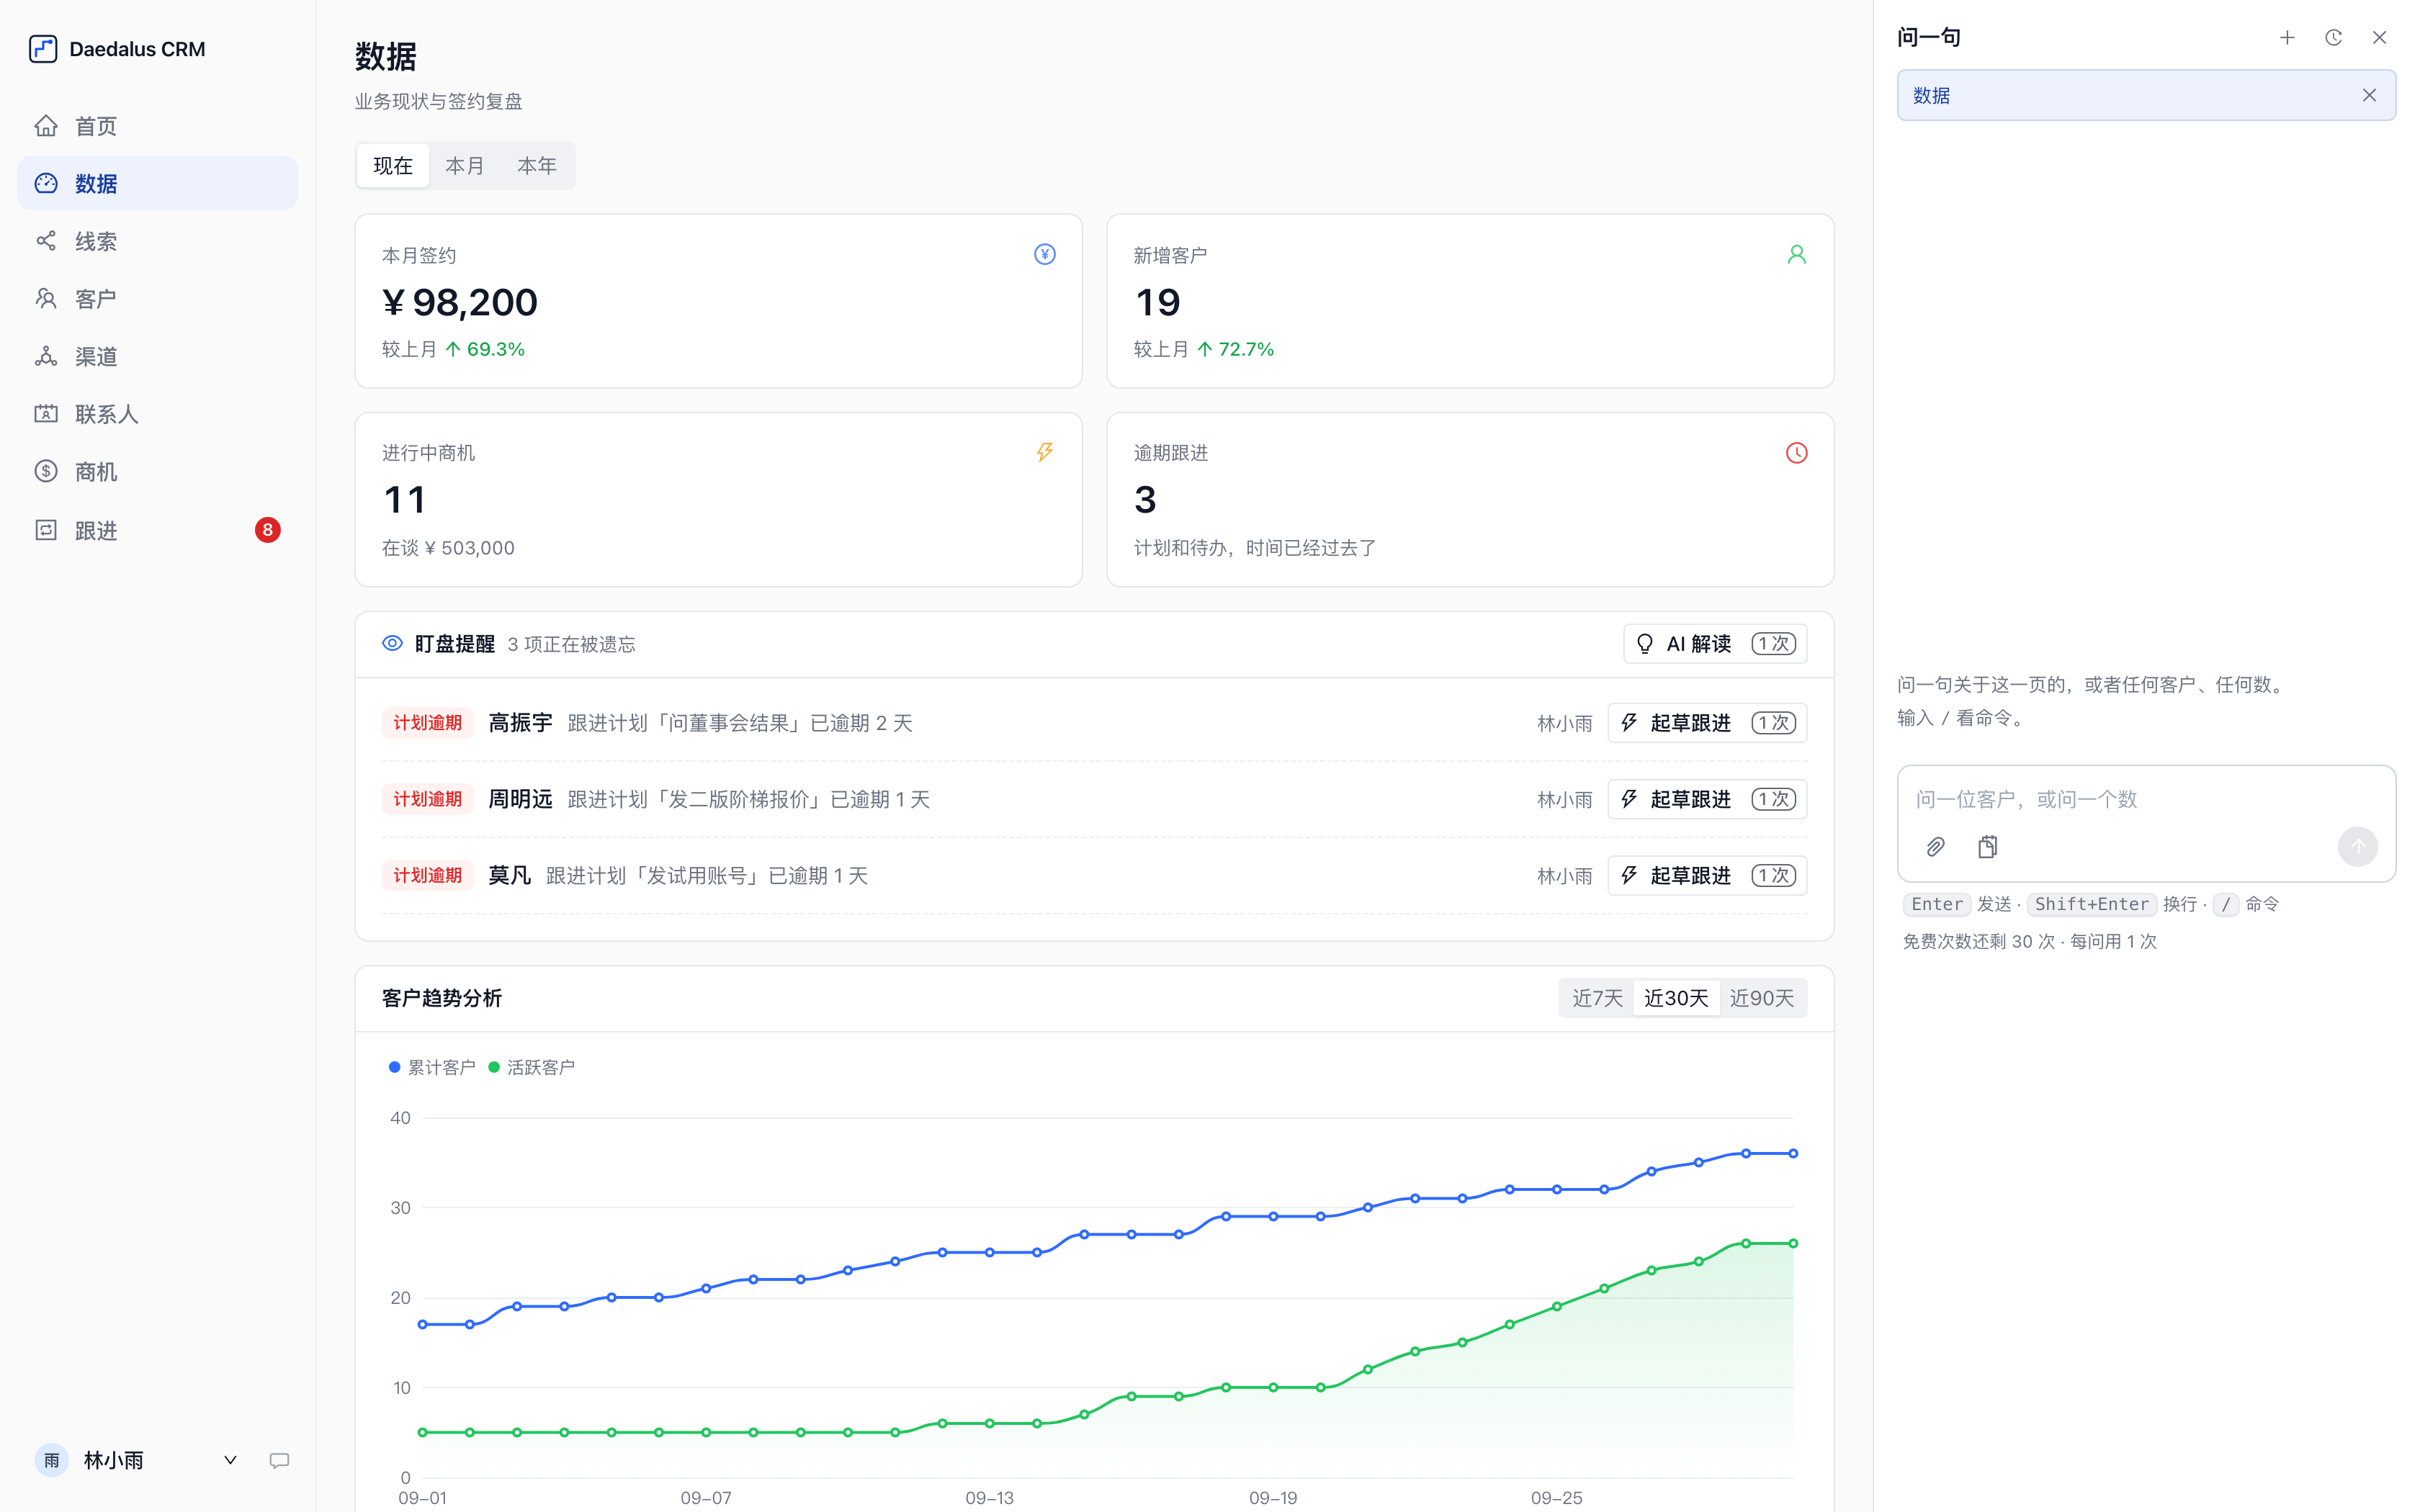
Task: Start a new chat with plus icon
Action: (x=2287, y=38)
